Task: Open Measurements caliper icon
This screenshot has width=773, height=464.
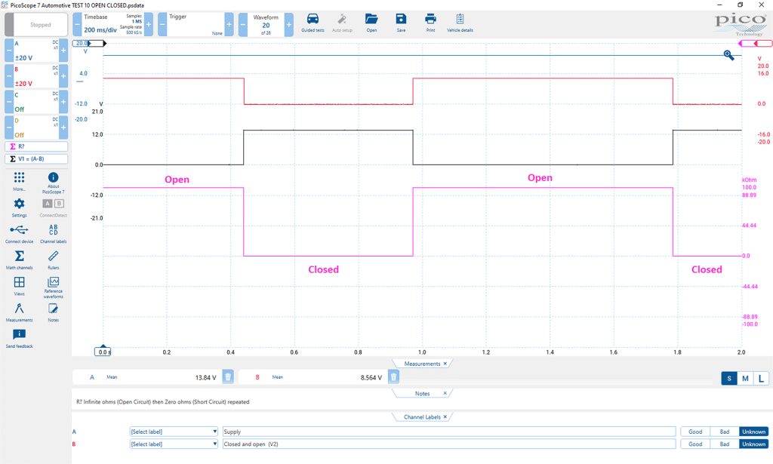Action: (x=19, y=309)
